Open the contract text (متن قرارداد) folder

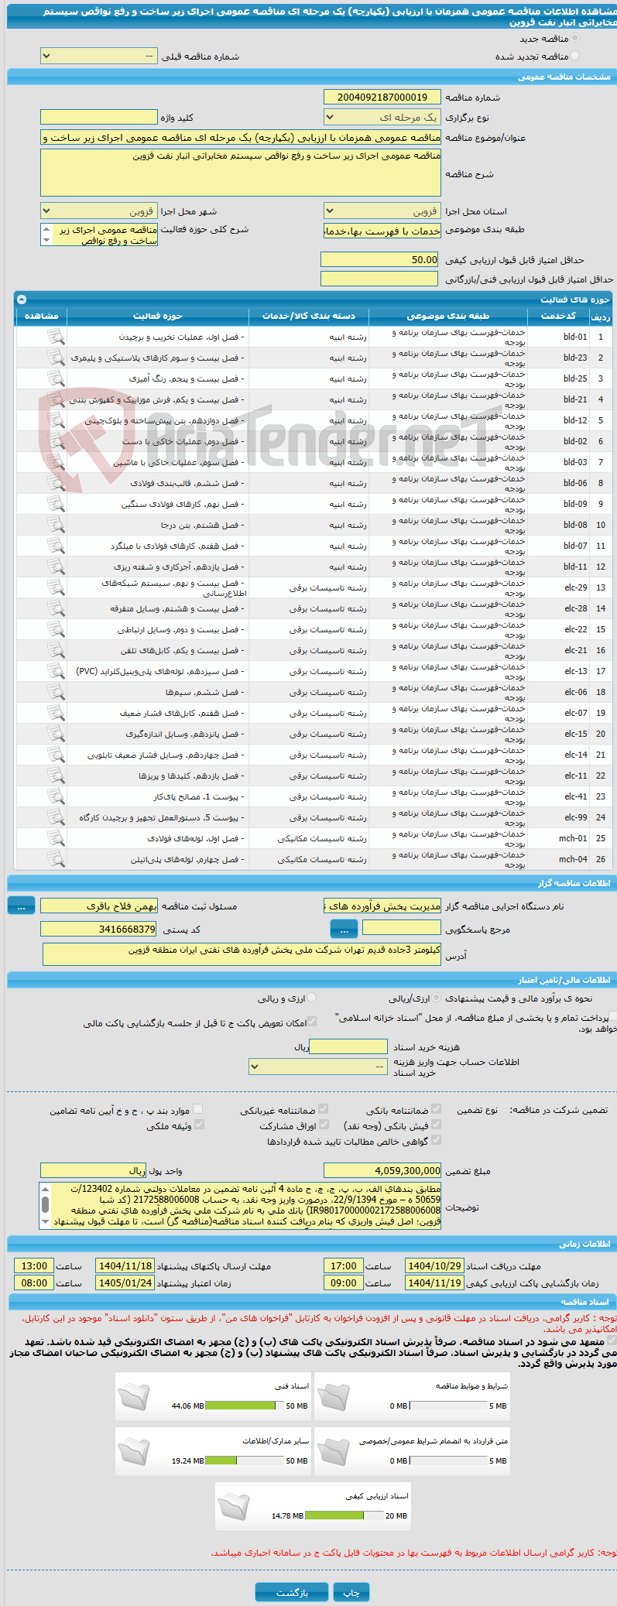[x=333, y=1451]
